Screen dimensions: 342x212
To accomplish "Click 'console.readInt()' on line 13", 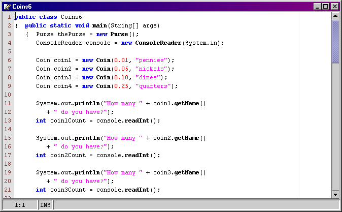I will (126, 120).
